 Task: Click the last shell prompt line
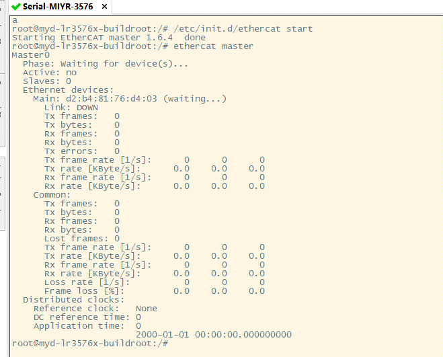click(89, 344)
